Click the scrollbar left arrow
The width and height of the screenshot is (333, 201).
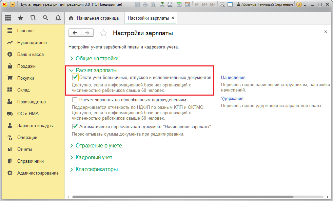[68, 197]
